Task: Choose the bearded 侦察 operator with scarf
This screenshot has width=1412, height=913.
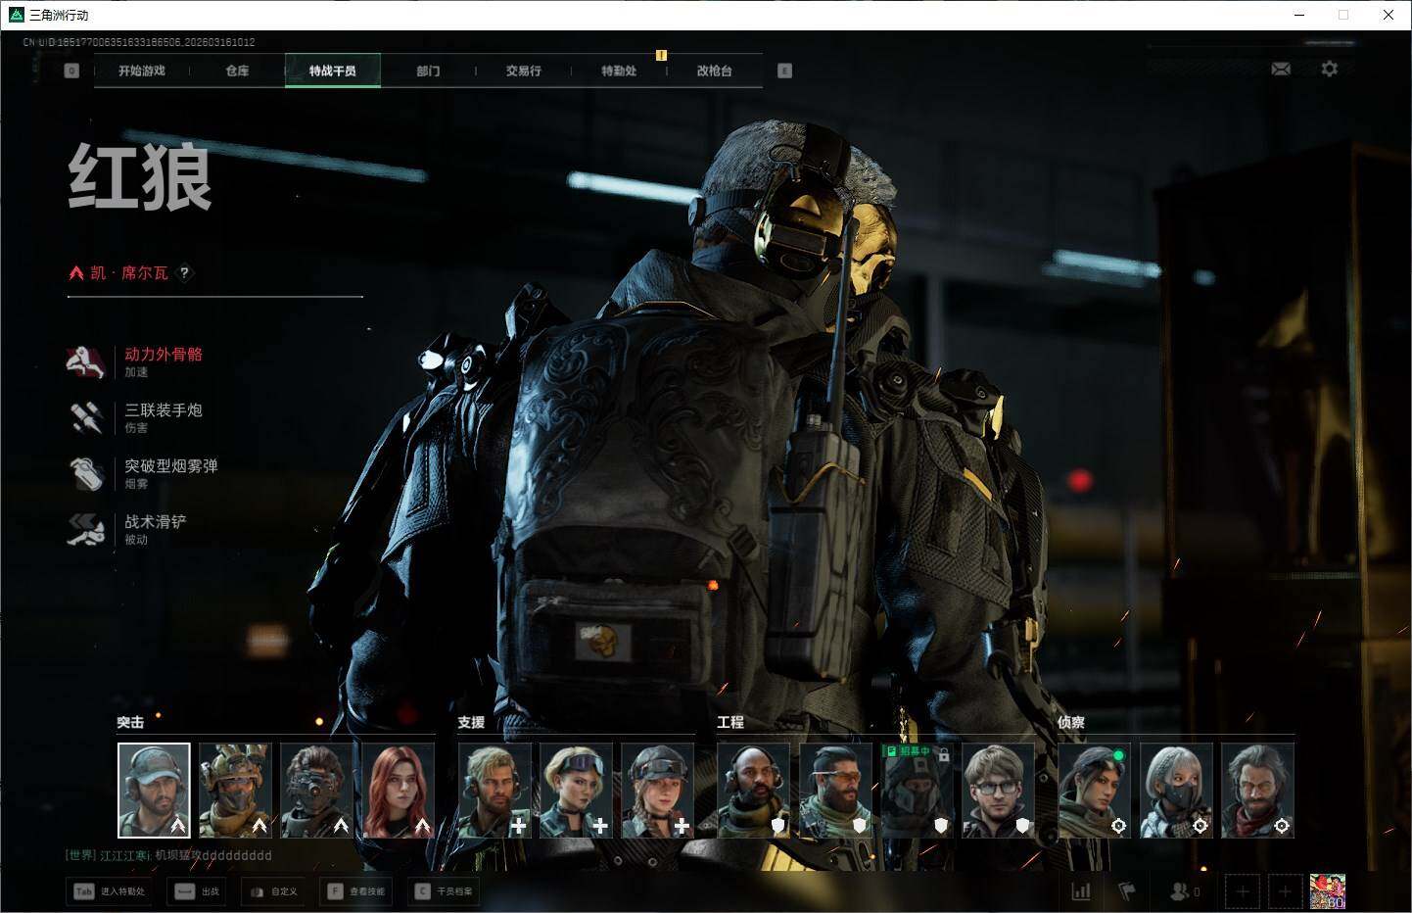Action: [1258, 791]
